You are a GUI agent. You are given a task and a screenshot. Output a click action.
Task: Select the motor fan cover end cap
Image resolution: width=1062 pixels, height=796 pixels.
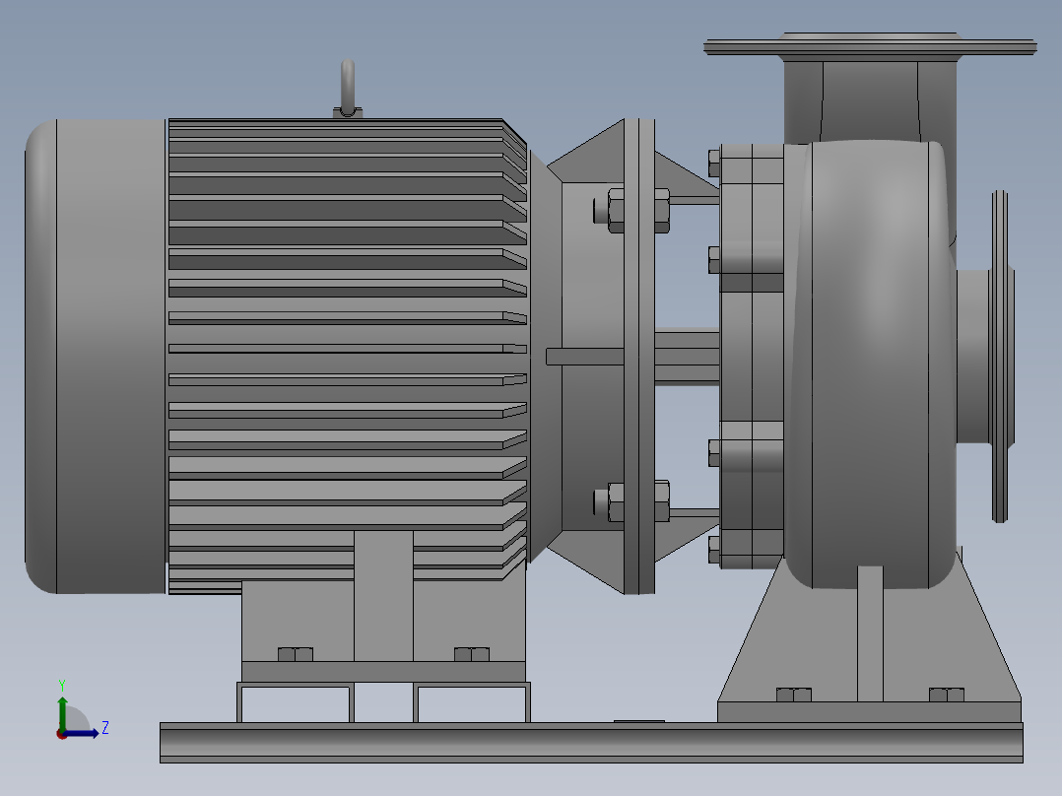click(x=95, y=357)
